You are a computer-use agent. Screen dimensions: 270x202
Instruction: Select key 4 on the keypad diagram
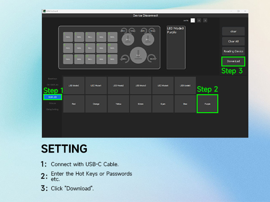(101, 37)
